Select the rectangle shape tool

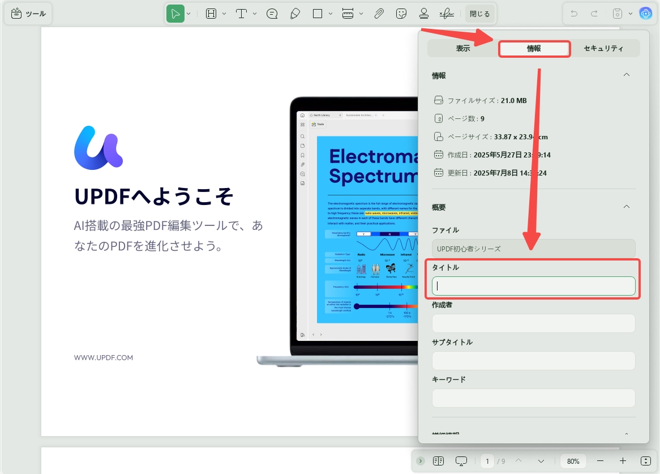[x=318, y=14]
